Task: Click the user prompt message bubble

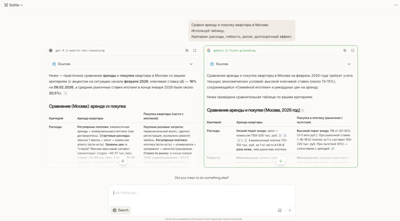Action: [x=242, y=31]
